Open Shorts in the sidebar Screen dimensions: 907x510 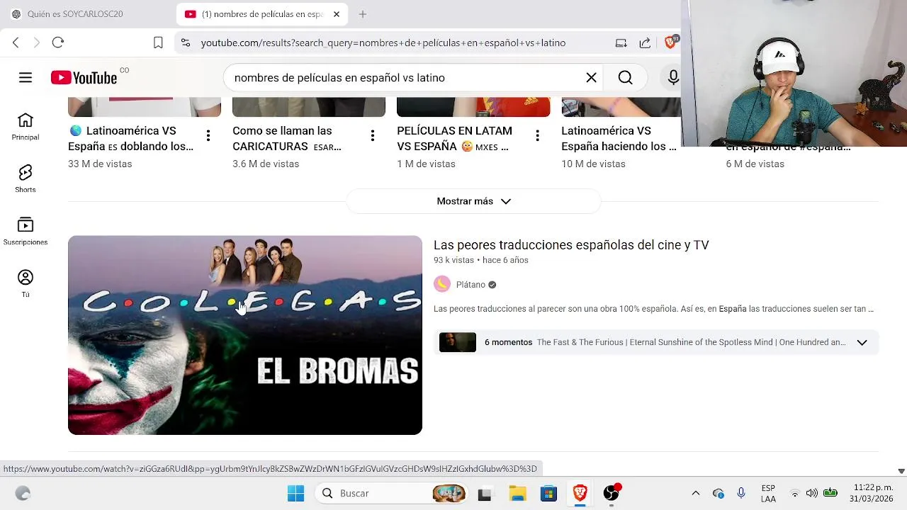point(26,180)
